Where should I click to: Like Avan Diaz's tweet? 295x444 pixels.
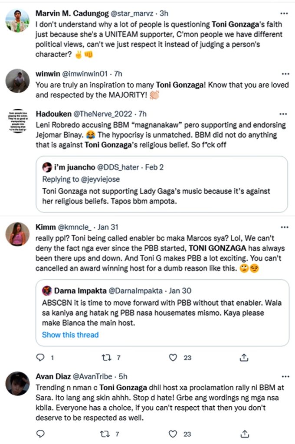tap(173, 434)
